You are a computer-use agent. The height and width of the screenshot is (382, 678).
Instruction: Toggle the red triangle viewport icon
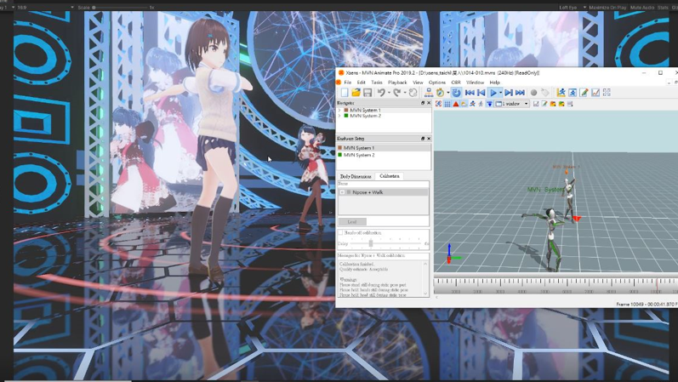(456, 104)
